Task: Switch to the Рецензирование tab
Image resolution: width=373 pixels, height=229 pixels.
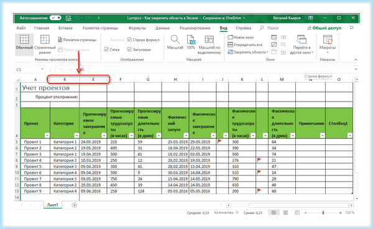Action: [x=195, y=28]
